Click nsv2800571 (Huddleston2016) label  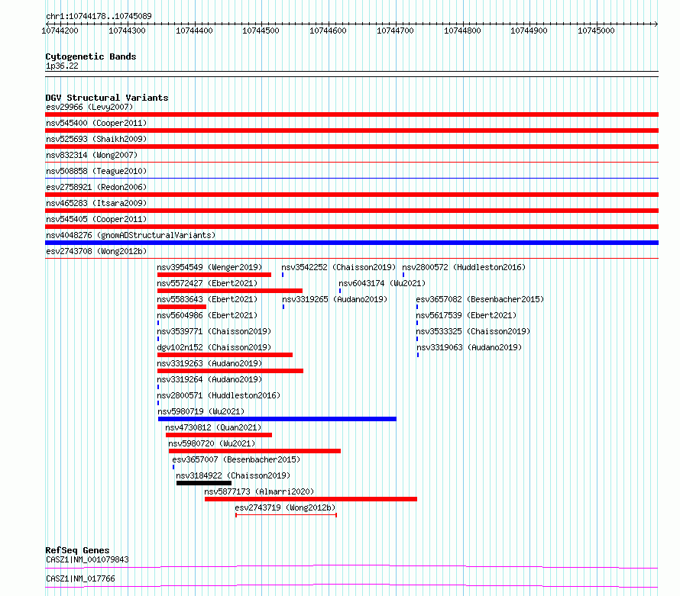(x=219, y=395)
